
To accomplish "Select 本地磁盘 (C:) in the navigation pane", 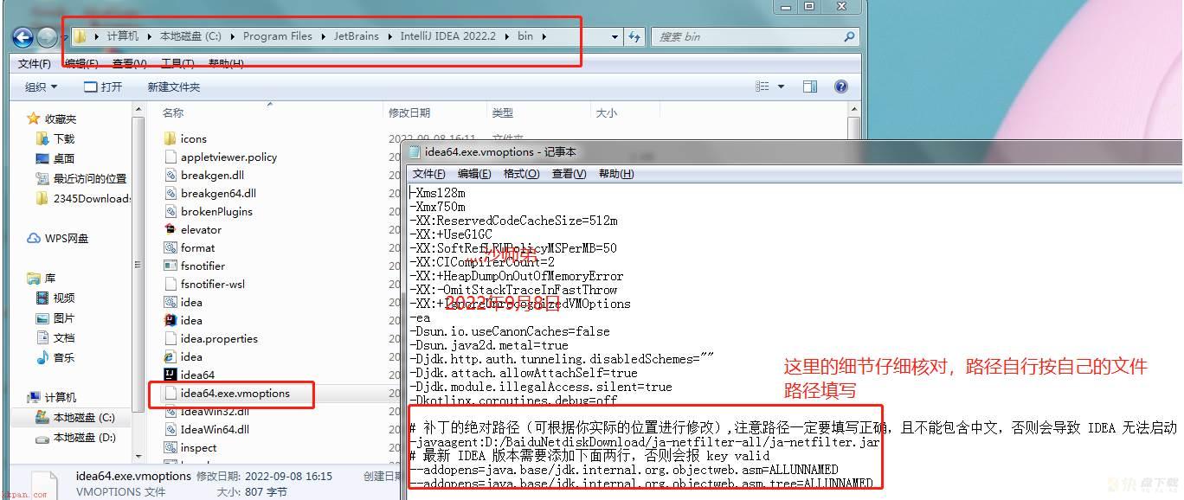I will tap(84, 417).
